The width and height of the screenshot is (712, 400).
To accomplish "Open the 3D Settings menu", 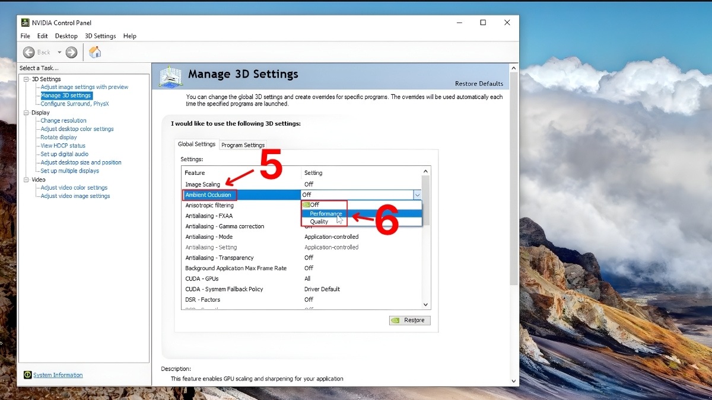I will pyautogui.click(x=100, y=36).
